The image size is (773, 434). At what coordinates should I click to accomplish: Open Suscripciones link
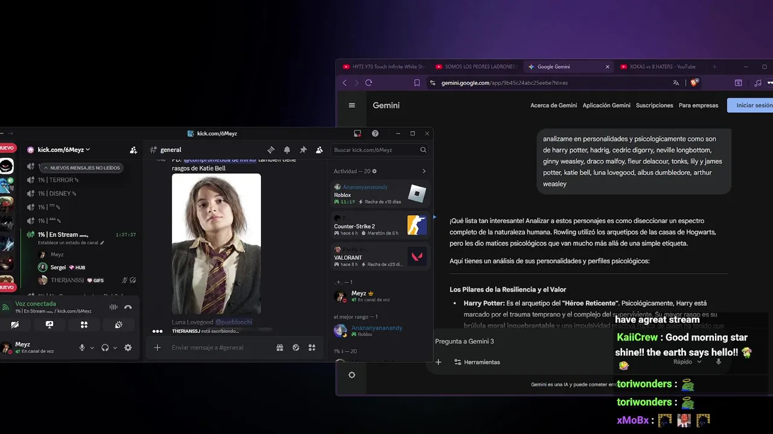tap(655, 105)
